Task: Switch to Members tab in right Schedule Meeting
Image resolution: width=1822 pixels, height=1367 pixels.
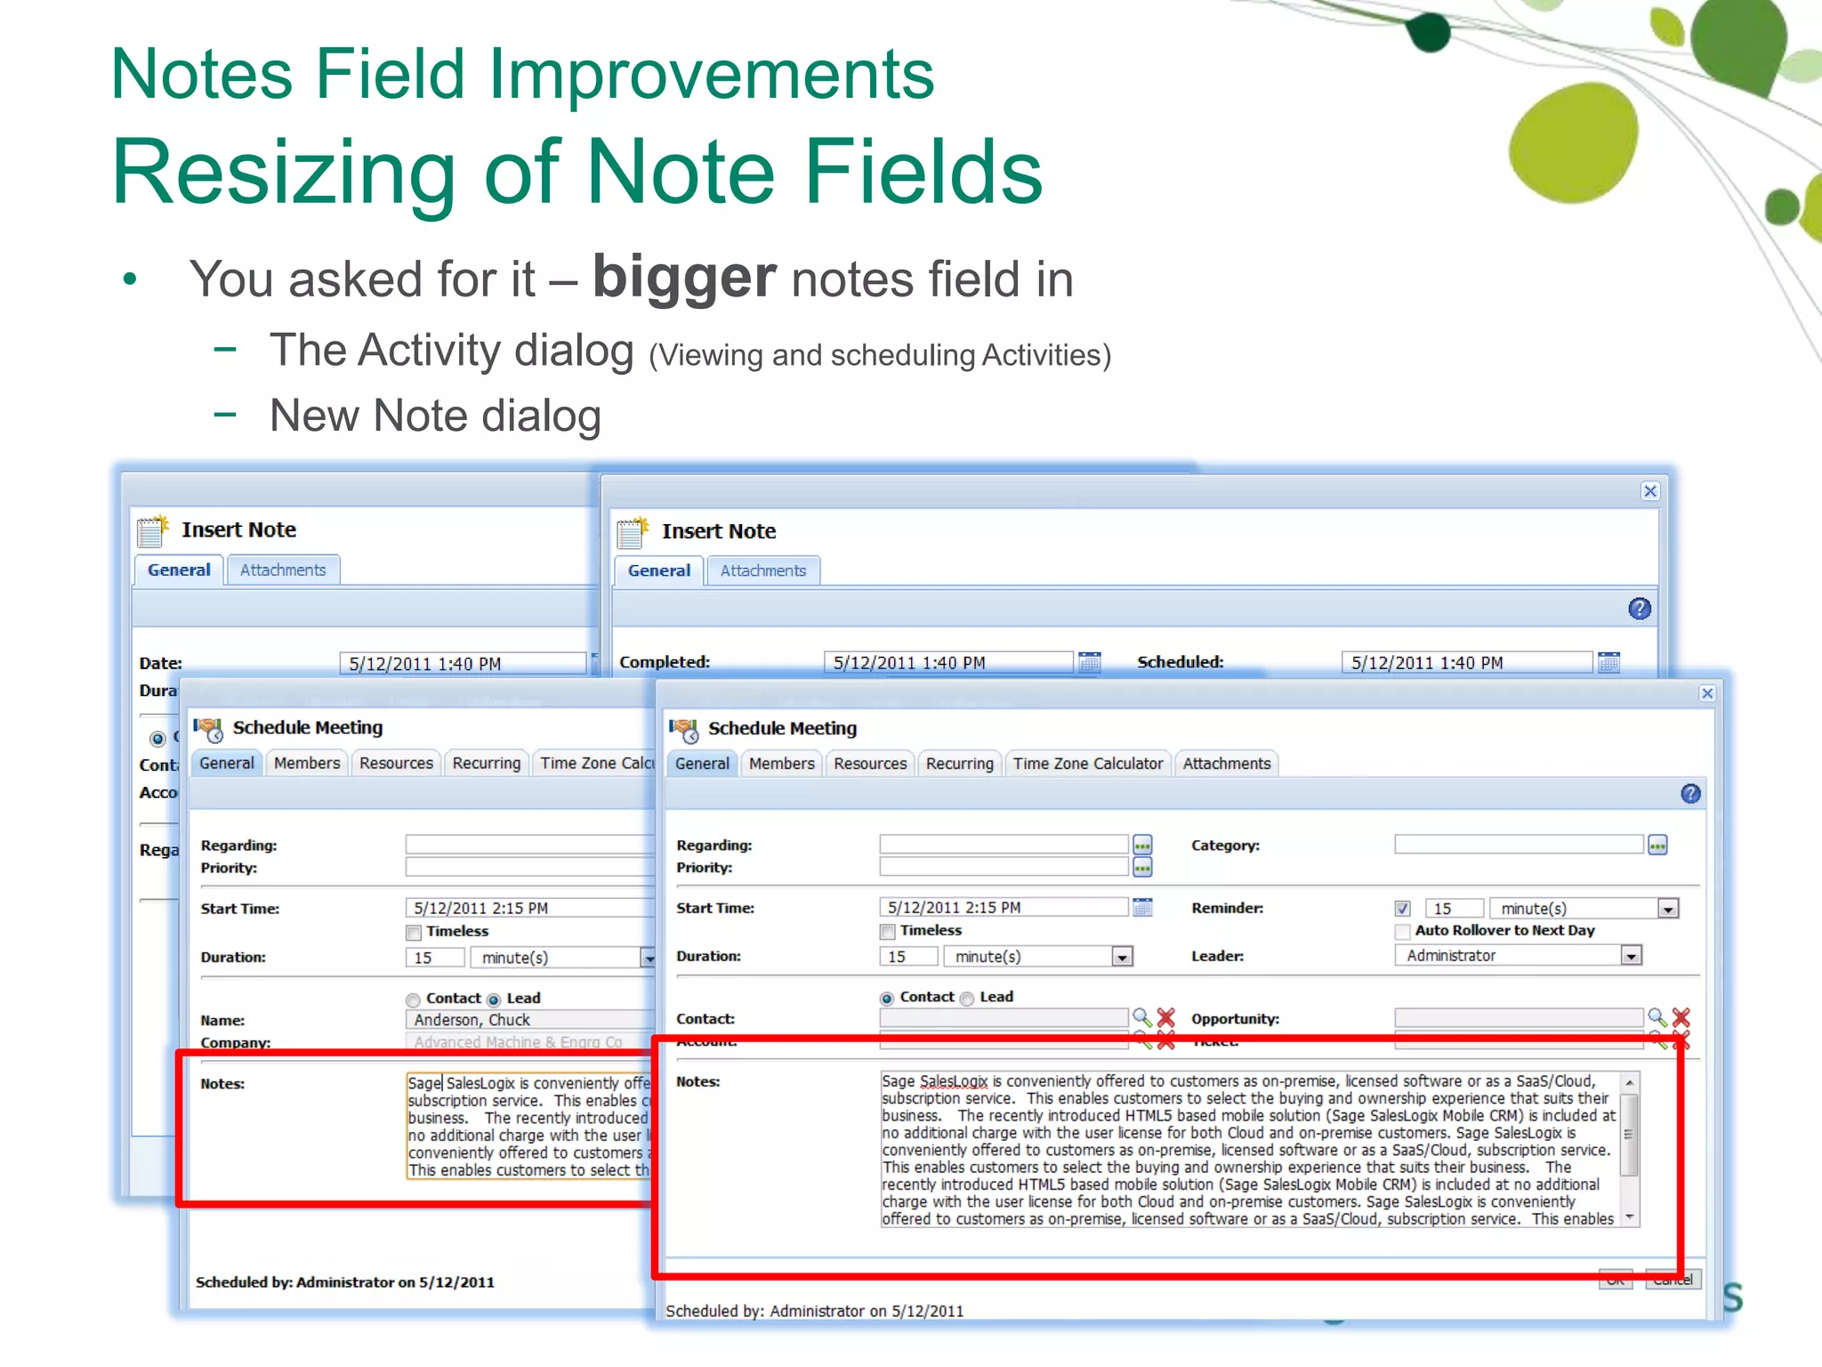Action: (x=781, y=764)
